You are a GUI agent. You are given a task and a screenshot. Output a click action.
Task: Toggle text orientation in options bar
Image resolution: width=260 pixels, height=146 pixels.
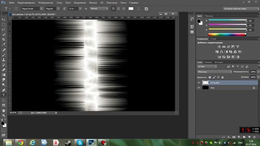[x=16, y=9]
